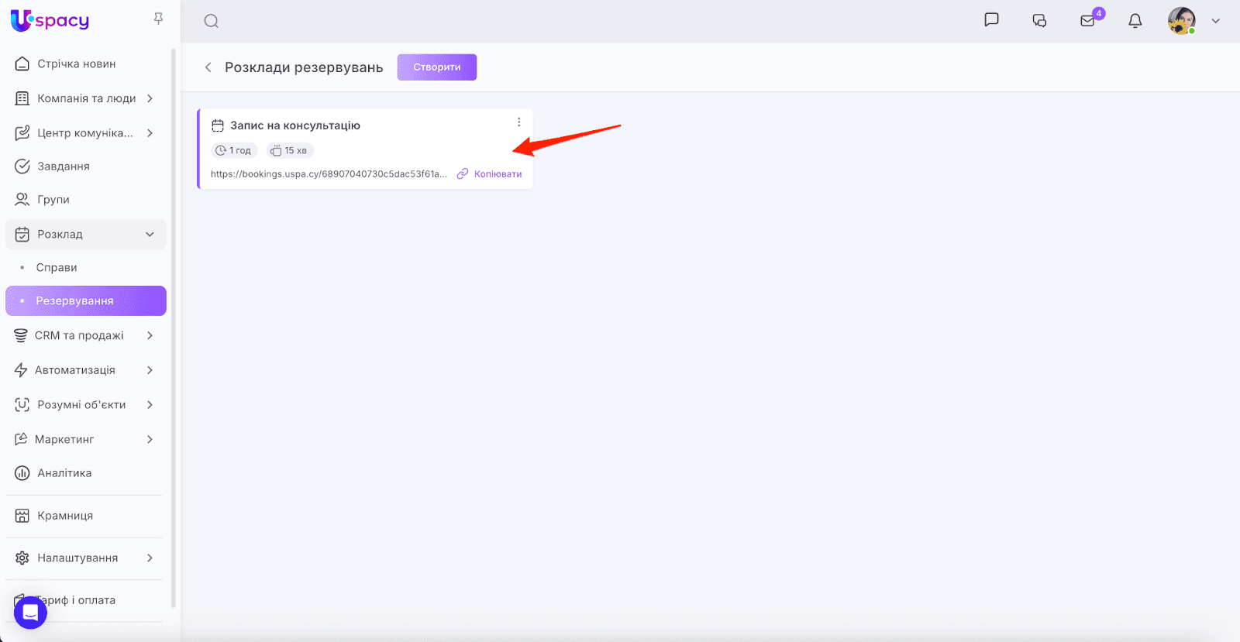The height and width of the screenshot is (642, 1240).
Task: Open the user profile dropdown arrow
Action: click(1216, 21)
